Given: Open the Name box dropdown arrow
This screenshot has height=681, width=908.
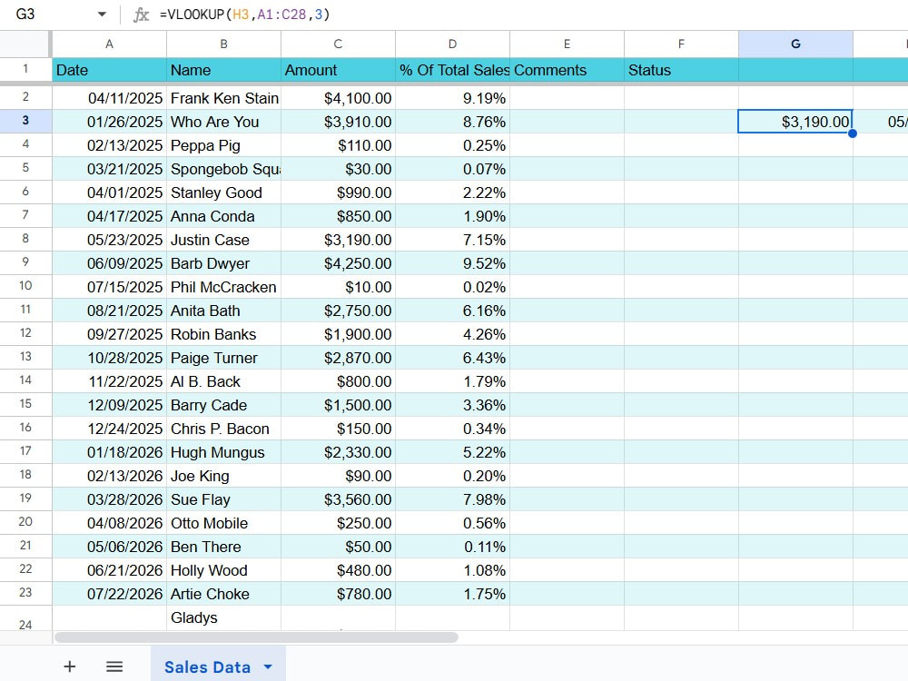Looking at the screenshot, I should point(102,15).
